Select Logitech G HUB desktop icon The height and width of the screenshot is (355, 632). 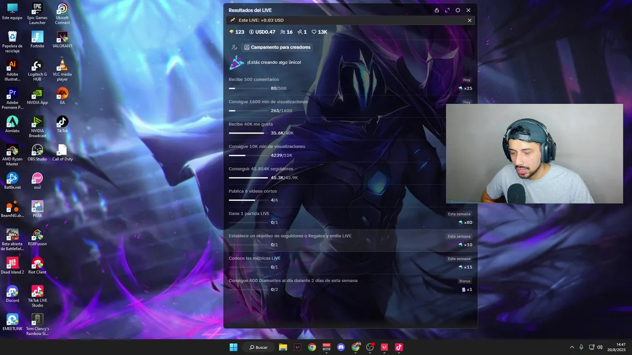[38, 71]
